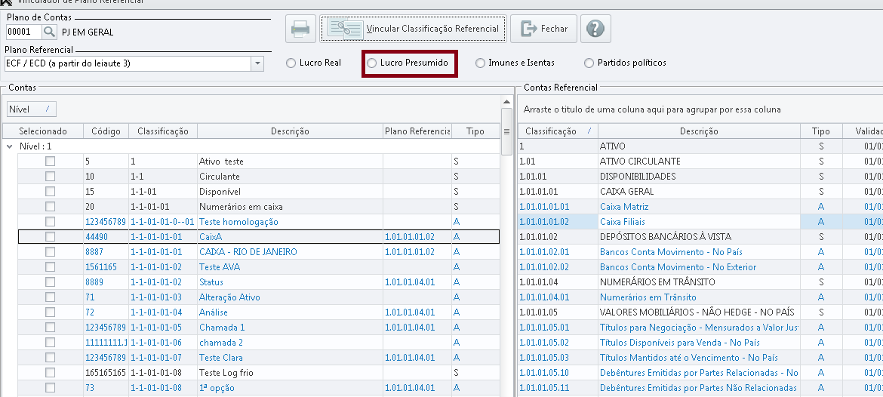883x397 pixels.
Task: Select the Caixa Filiais referential row
Action: tap(700, 222)
